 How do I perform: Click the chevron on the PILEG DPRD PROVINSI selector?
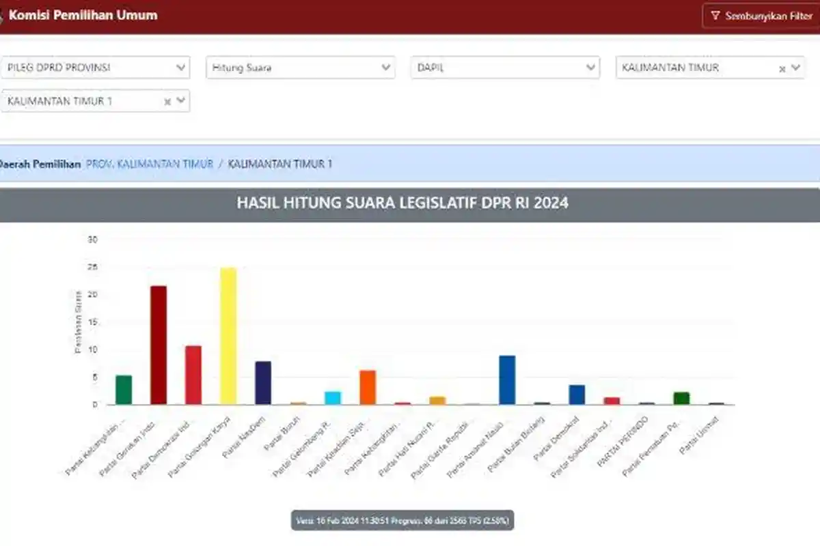(x=180, y=68)
